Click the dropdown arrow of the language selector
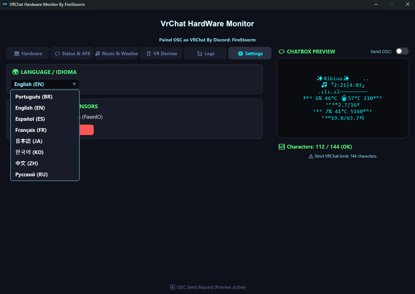Viewport: 415px width, 294px height. pos(74,84)
